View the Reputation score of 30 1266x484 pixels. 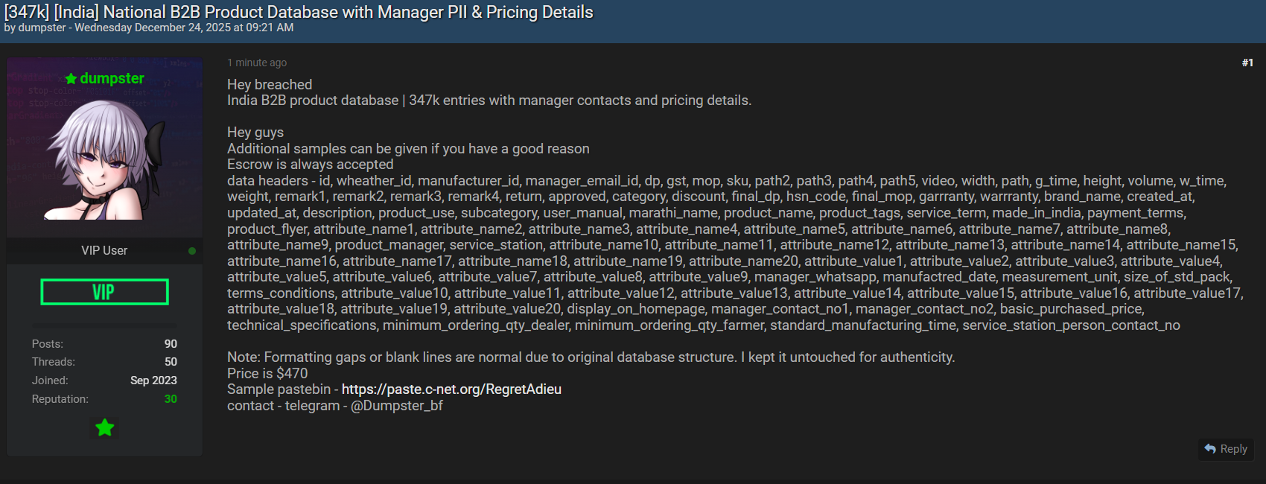pos(171,399)
